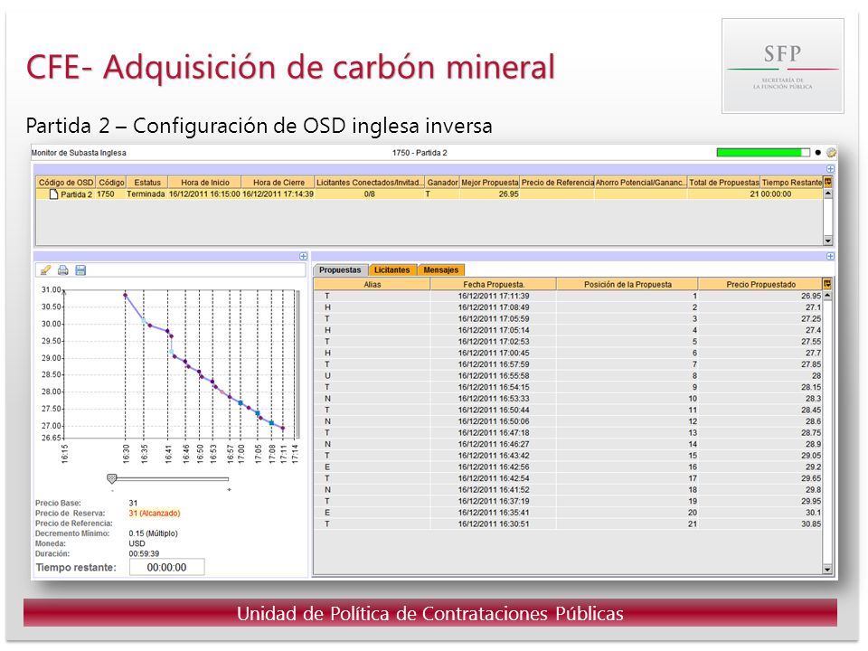868x651 pixels.
Task: Click the Tiempo restante 00:00:00 field
Action: pos(166,568)
